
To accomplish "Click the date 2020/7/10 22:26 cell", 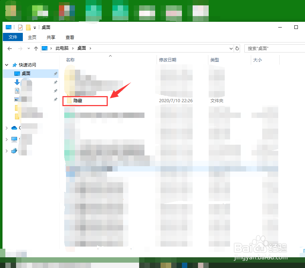I will 176,100.
